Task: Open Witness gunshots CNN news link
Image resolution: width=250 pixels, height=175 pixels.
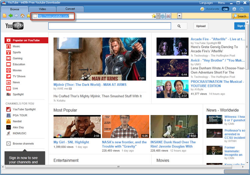Action: (x=235, y=118)
